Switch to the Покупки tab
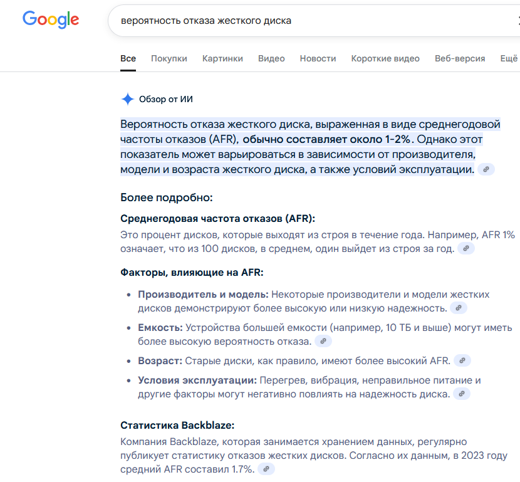520x482 pixels. point(169,59)
